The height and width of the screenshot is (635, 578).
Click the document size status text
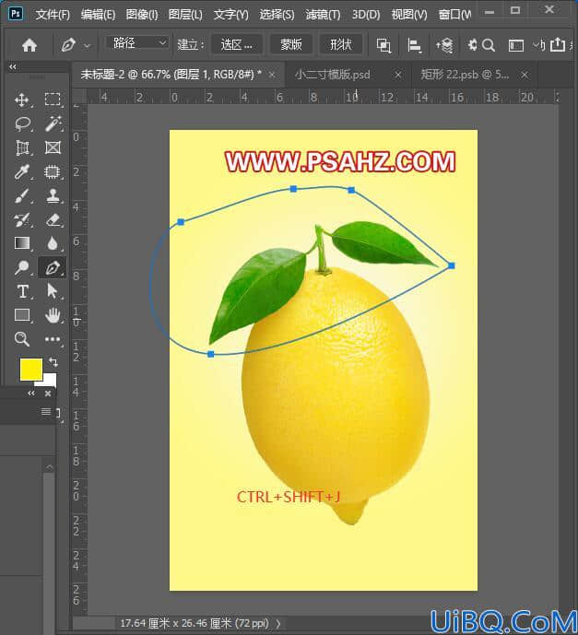(x=195, y=623)
